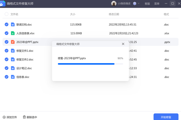Uncheck the checkbox for 联调文档.doc
The image size is (181, 120).
7,25
